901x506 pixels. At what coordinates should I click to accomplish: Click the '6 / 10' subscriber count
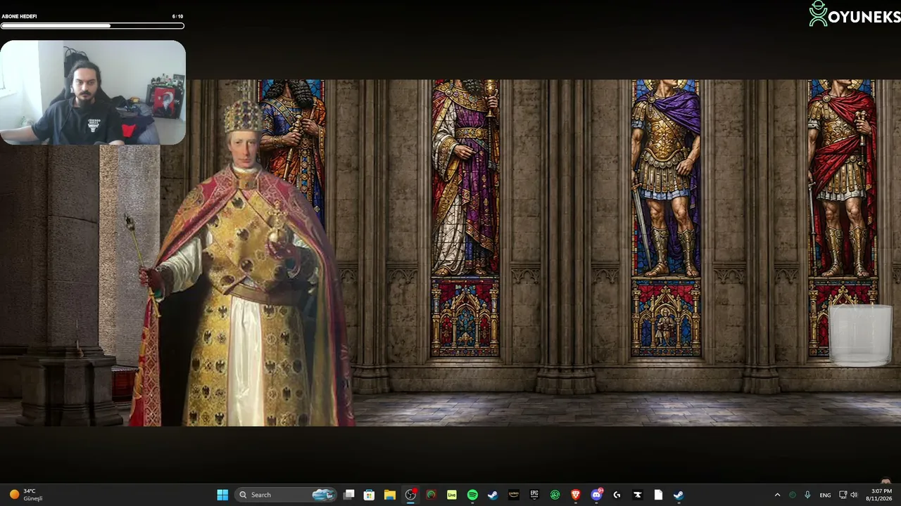(x=177, y=16)
